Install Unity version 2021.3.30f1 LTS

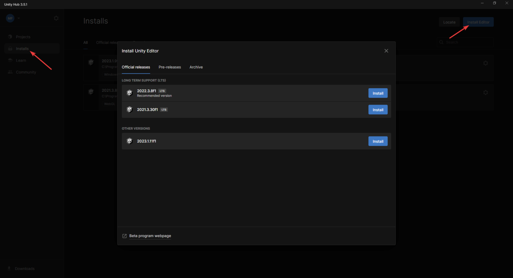(x=378, y=110)
